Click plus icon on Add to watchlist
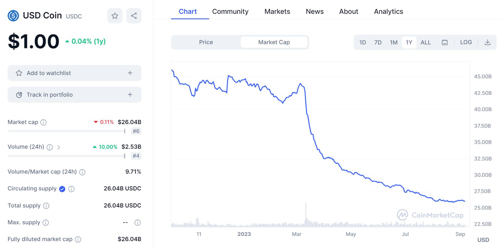 tap(130, 73)
